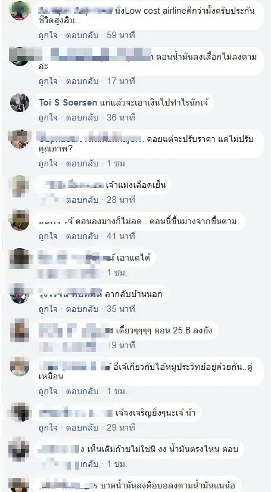
Task: Open the 28 นาที timestamp
Action: tap(121, 200)
